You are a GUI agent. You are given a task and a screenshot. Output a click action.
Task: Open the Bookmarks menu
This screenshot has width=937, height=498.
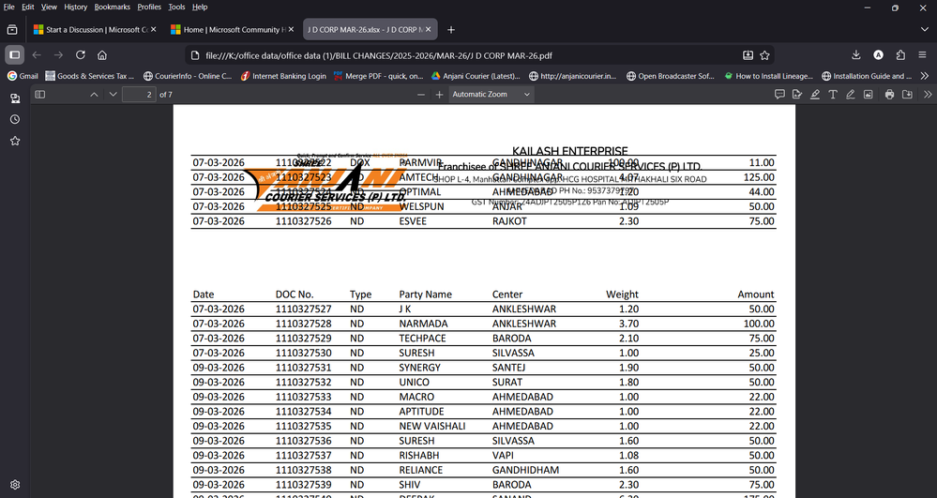[113, 8]
